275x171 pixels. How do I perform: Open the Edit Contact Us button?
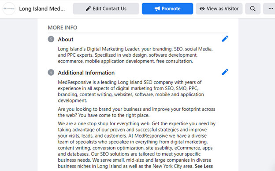pyautogui.click(x=106, y=9)
